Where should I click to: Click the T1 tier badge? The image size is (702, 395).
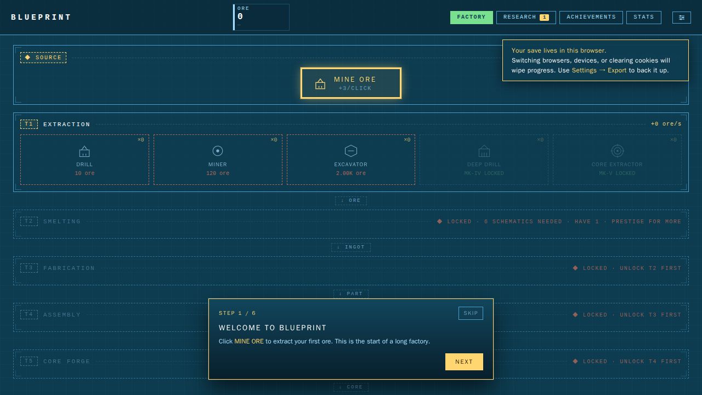pyautogui.click(x=29, y=124)
